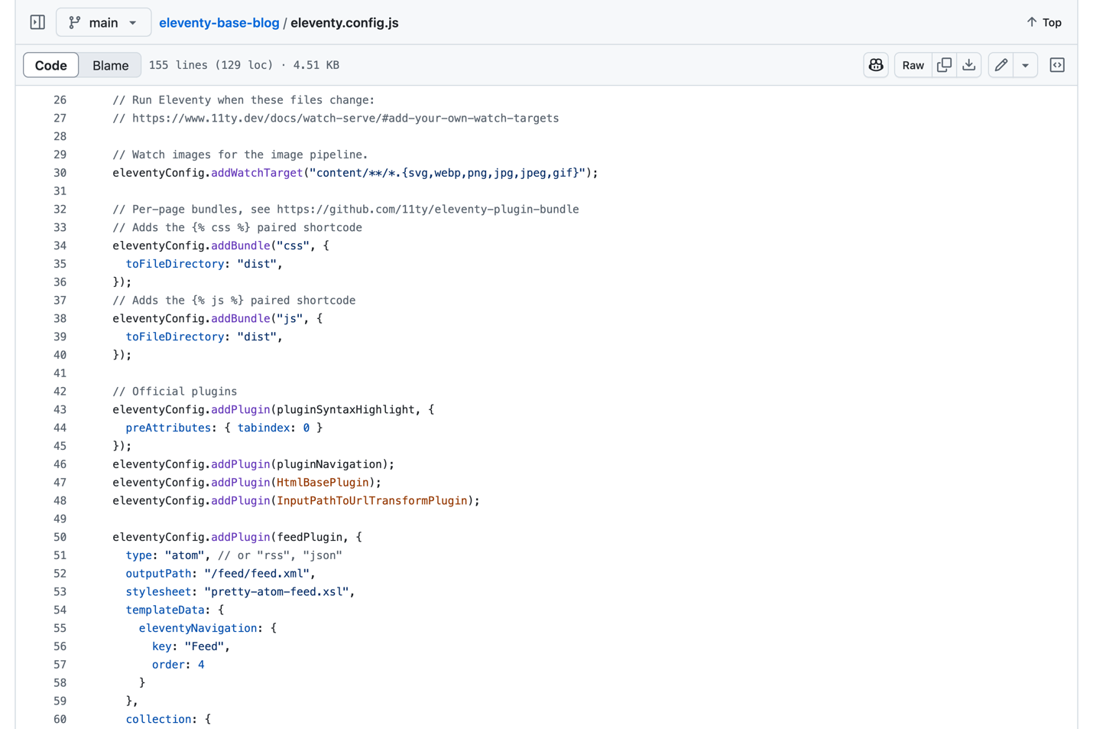Download the raw file
The image size is (1093, 729).
pos(969,65)
